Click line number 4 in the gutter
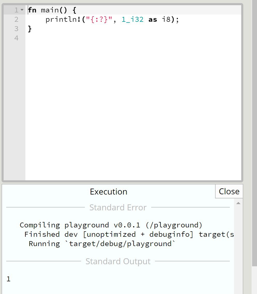 tap(16, 38)
